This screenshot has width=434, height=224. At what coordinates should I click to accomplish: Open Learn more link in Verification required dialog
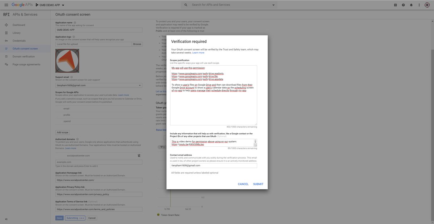tap(198, 53)
